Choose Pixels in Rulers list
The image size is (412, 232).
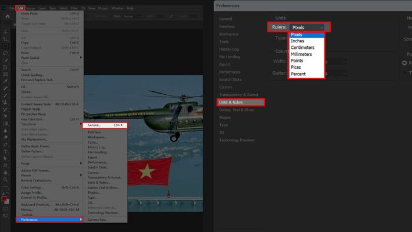point(307,35)
